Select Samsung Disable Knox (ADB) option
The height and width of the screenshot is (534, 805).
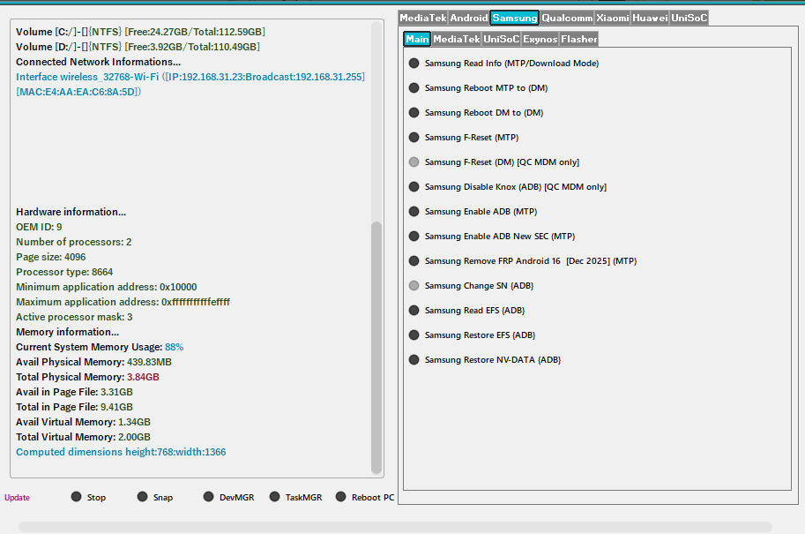414,187
